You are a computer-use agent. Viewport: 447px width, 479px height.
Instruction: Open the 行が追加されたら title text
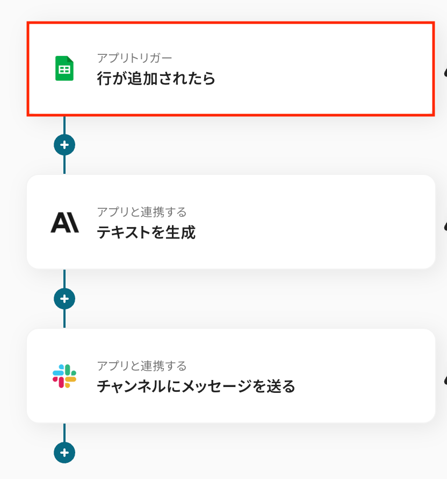point(156,79)
